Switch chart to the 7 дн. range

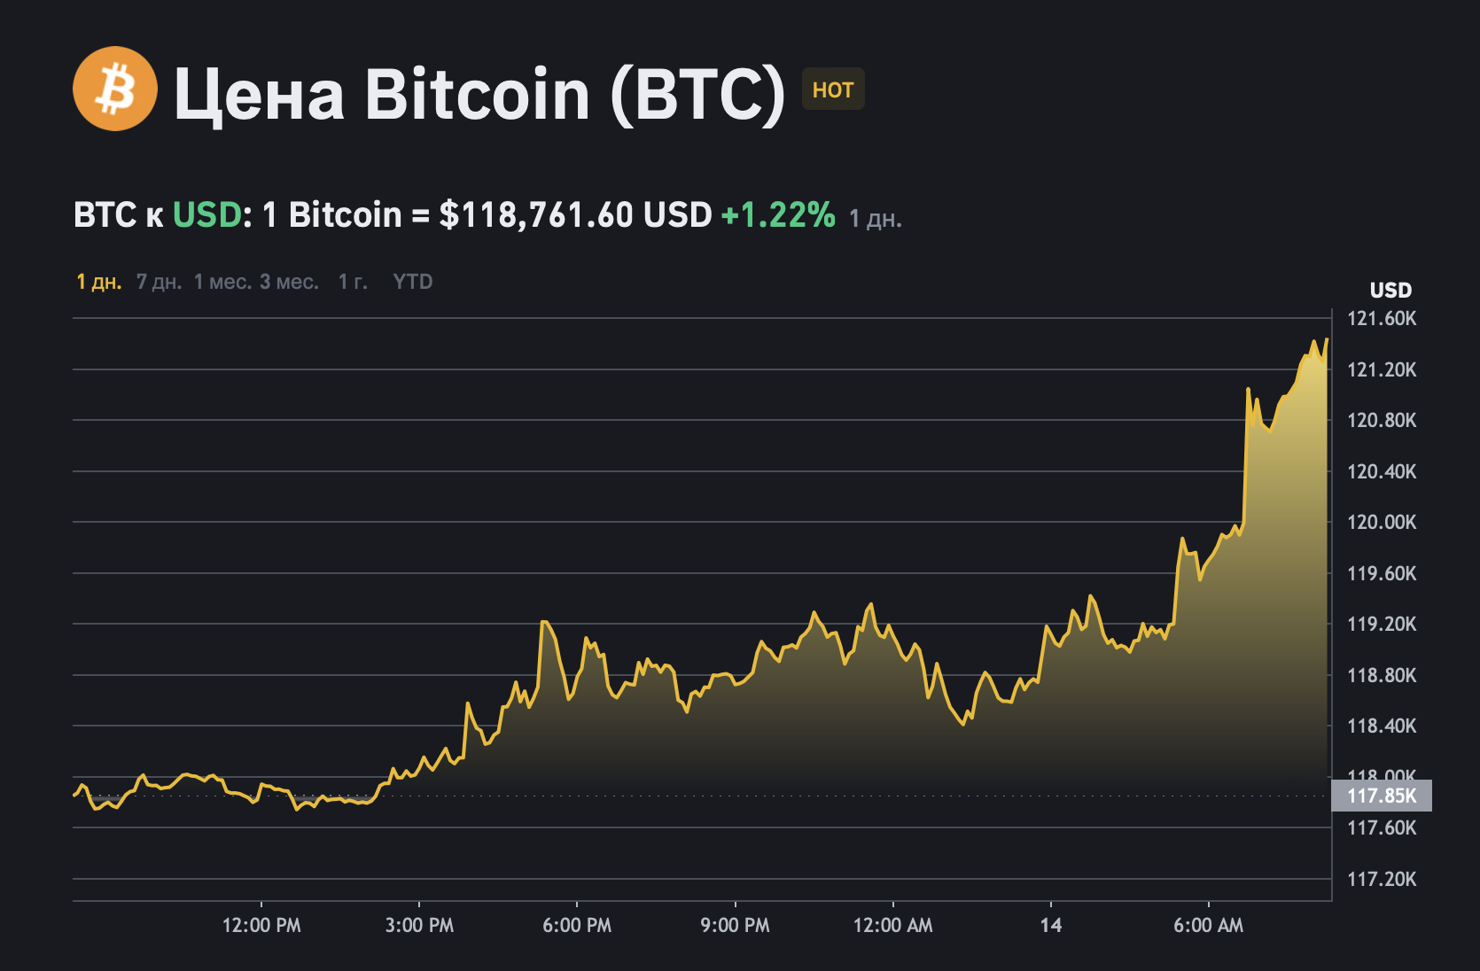click(159, 282)
